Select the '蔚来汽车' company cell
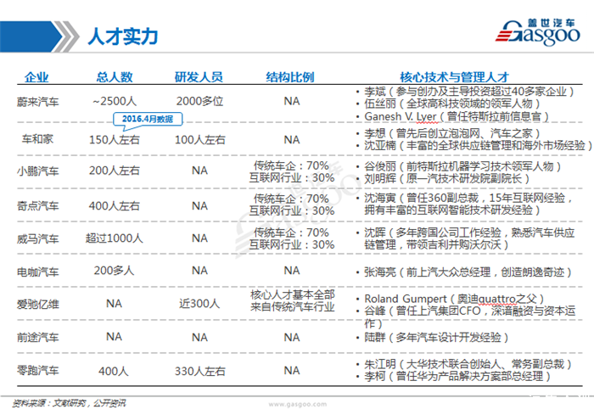This screenshot has height=409, width=594. [x=38, y=102]
